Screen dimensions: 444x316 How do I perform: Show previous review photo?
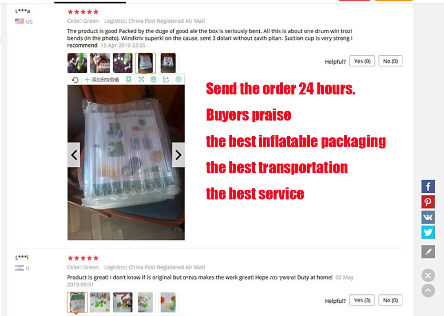pyautogui.click(x=74, y=155)
